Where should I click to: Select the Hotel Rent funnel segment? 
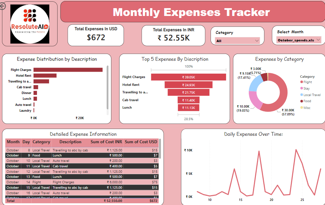click(x=189, y=85)
